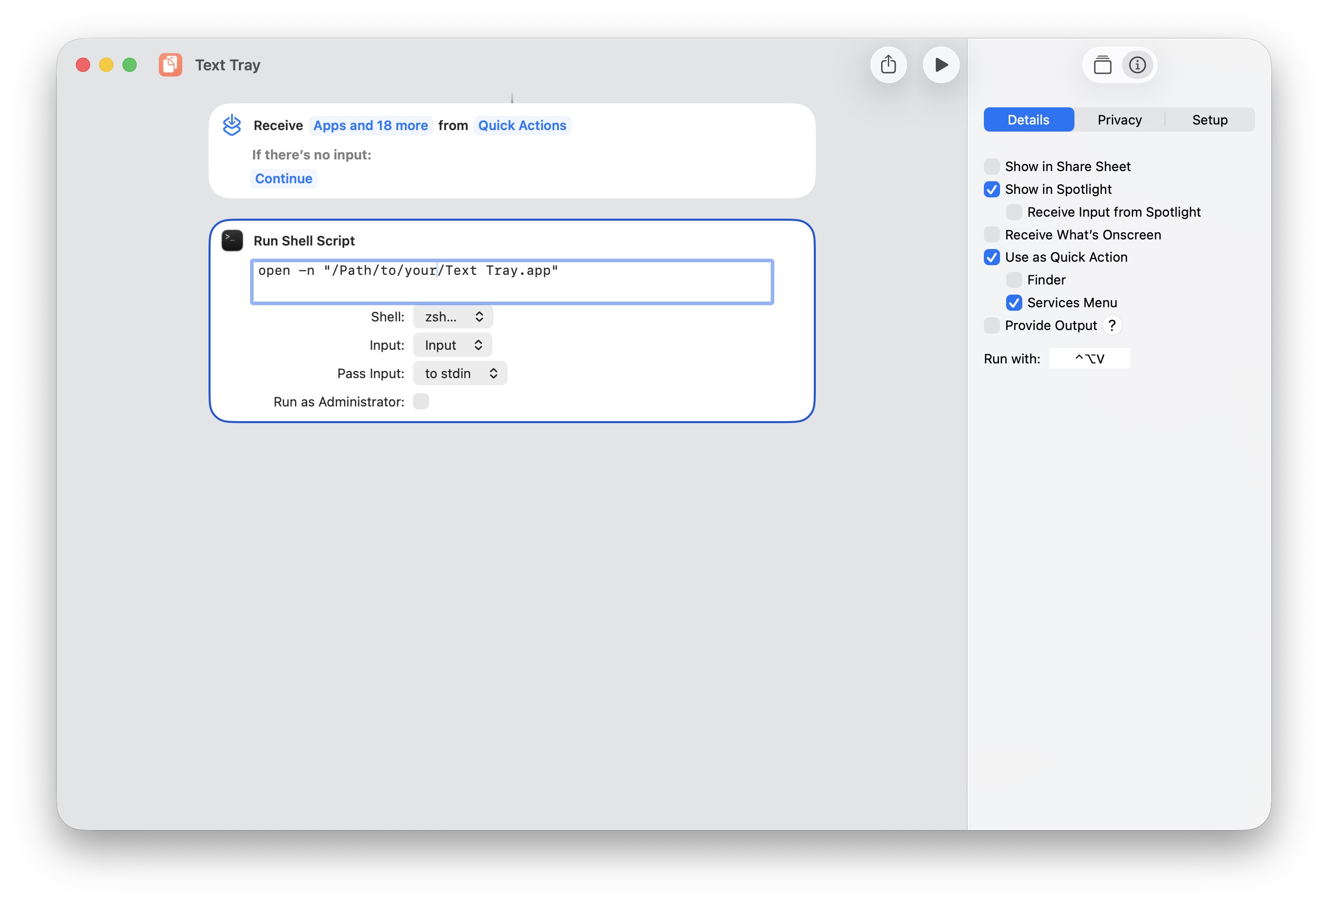Change the Quick Actions source token
The height and width of the screenshot is (905, 1328).
[522, 125]
